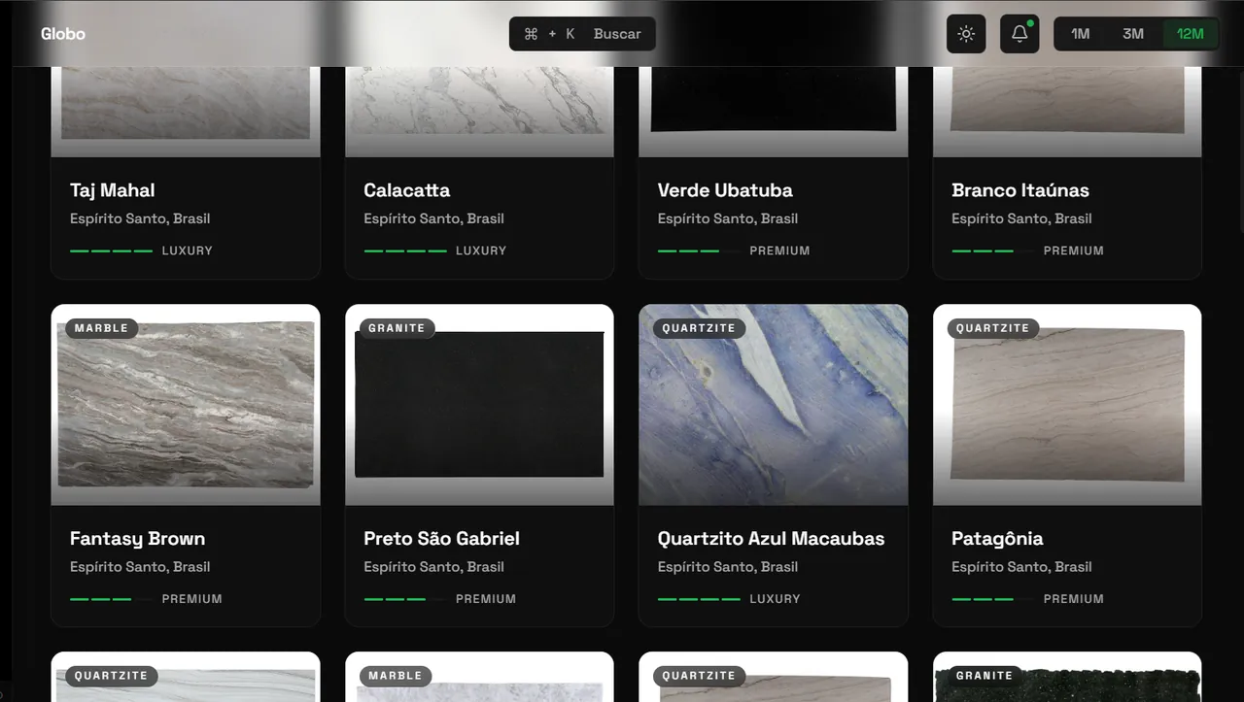The height and width of the screenshot is (702, 1244).
Task: Open the Fantasy Brown stone title
Action: click(138, 539)
